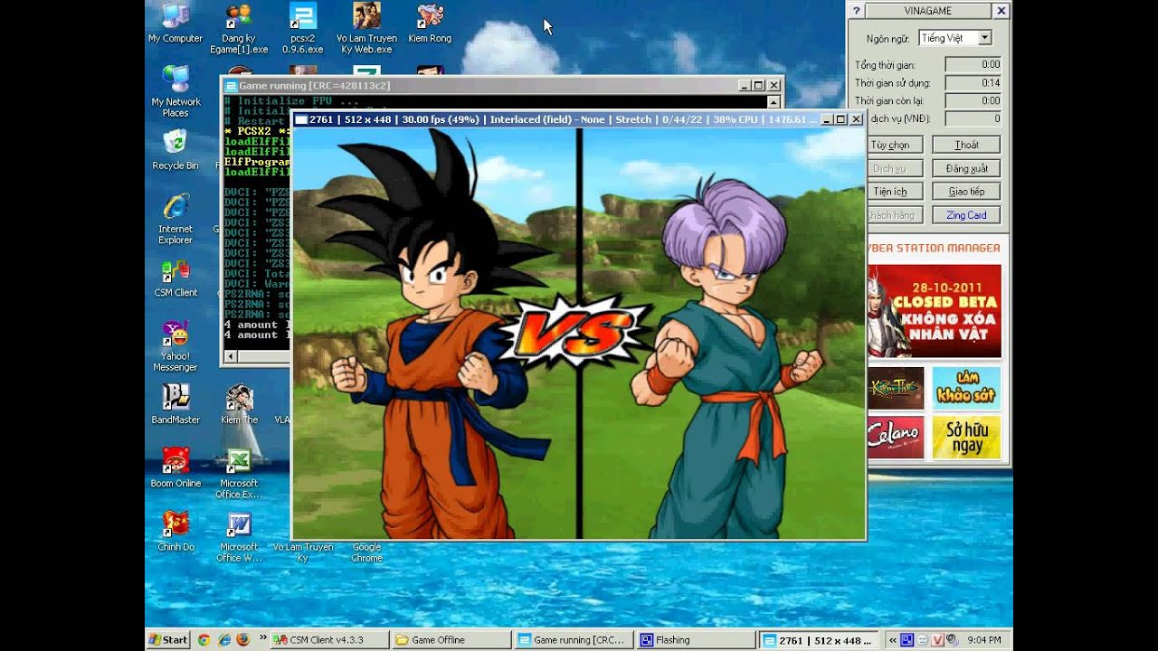Screen dimensions: 1158x651
Task: Click the Thoát button
Action: coord(966,145)
